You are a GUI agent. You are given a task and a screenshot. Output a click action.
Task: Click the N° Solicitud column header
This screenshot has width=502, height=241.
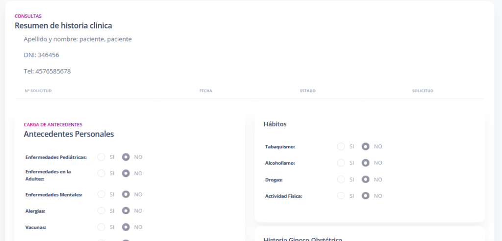tap(38, 91)
